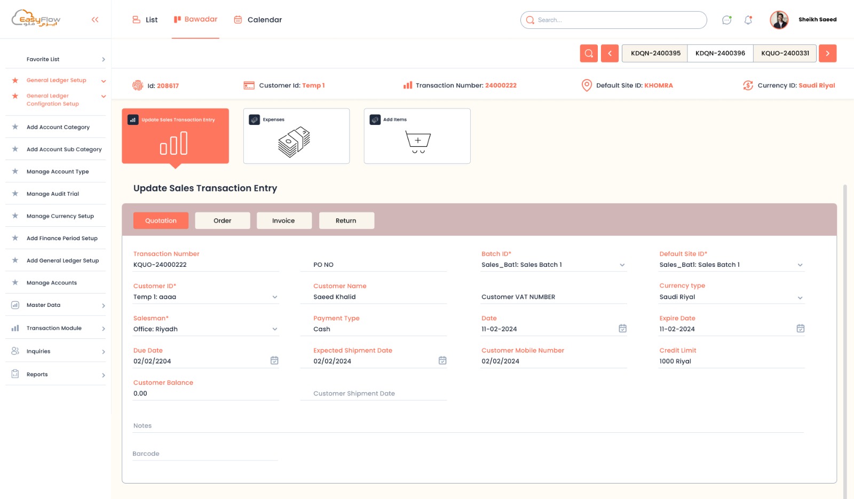Open the Salesman dropdown
Image resolution: width=854 pixels, height=499 pixels.
pyautogui.click(x=275, y=329)
